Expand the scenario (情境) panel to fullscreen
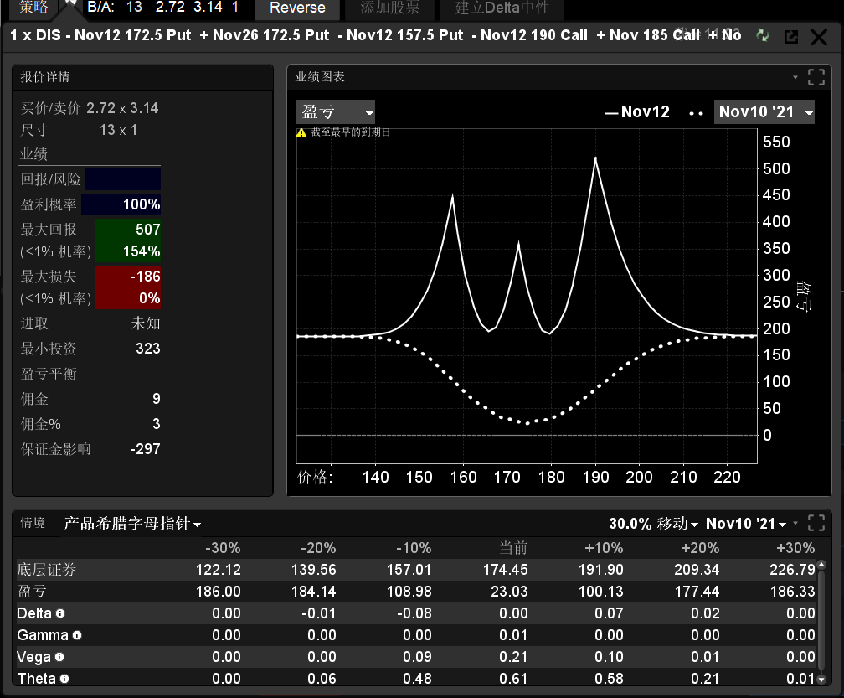 point(816,524)
